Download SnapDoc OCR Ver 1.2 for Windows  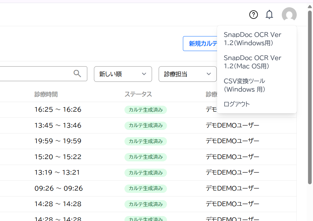click(253, 39)
